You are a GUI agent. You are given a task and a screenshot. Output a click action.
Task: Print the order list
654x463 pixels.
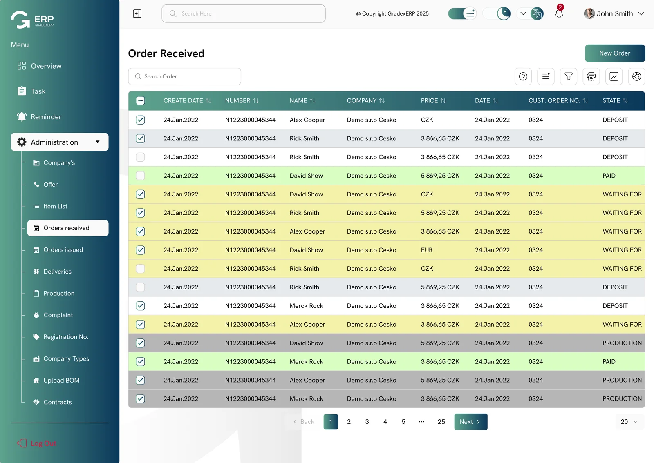[591, 76]
